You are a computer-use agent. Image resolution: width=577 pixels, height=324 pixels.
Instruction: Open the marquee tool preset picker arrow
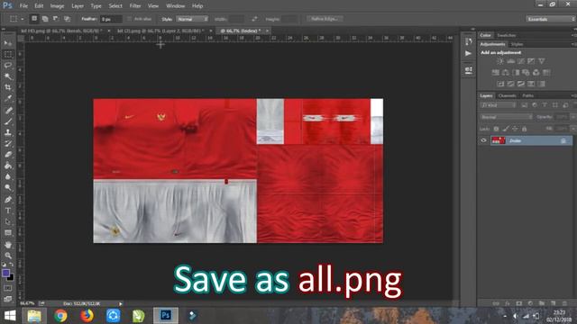point(22,19)
